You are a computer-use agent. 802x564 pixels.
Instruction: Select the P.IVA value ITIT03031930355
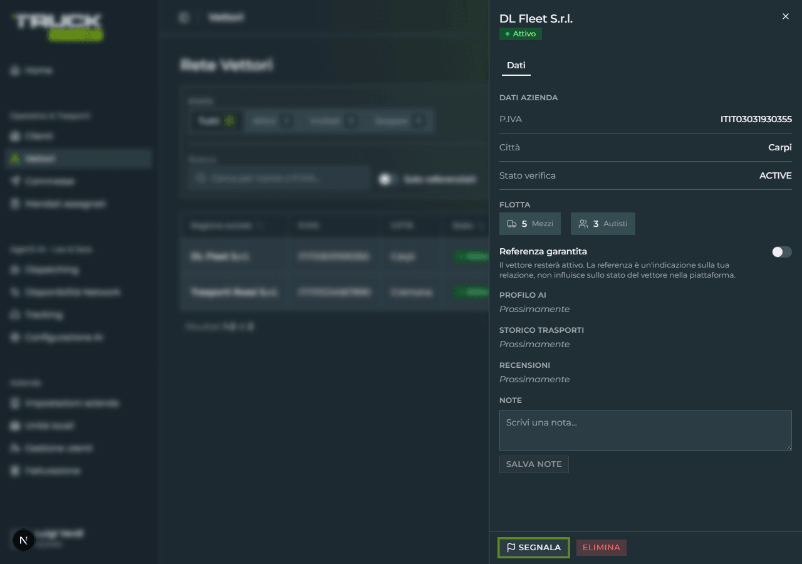click(x=756, y=119)
